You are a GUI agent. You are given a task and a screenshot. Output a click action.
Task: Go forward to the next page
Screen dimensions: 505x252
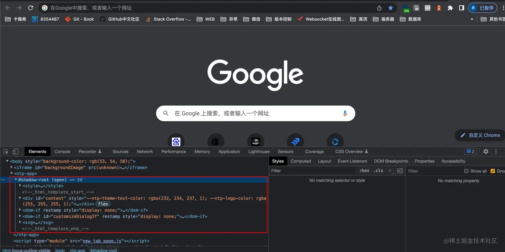[x=19, y=8]
